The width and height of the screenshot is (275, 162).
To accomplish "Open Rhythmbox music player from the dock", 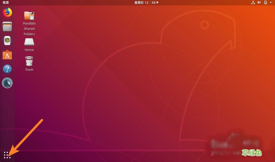I will (x=7, y=41).
